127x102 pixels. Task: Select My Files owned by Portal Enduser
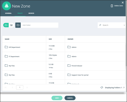point(12,66)
